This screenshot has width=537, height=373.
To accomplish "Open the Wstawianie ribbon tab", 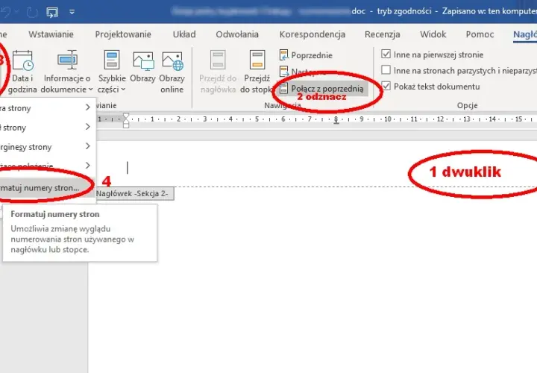I will [51, 34].
